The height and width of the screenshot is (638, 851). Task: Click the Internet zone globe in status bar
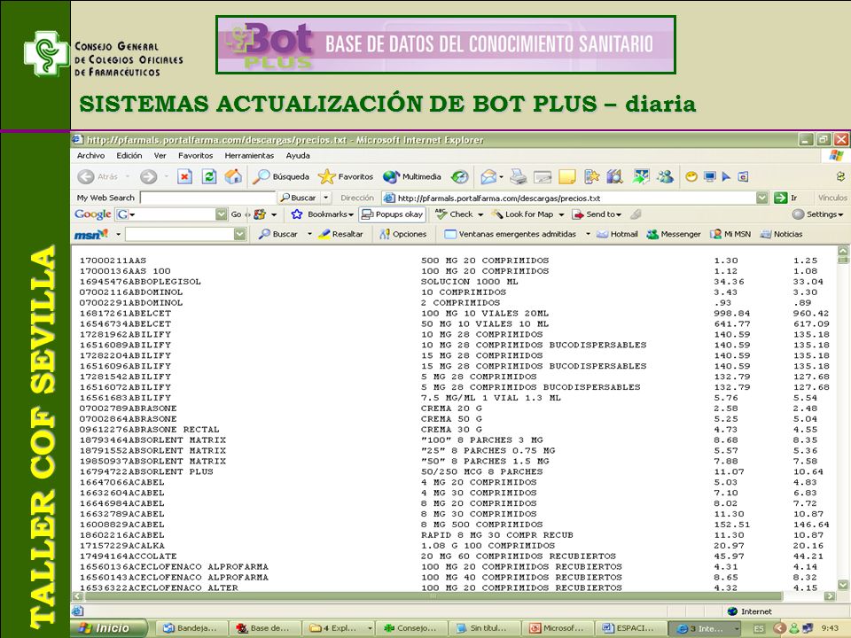point(732,611)
